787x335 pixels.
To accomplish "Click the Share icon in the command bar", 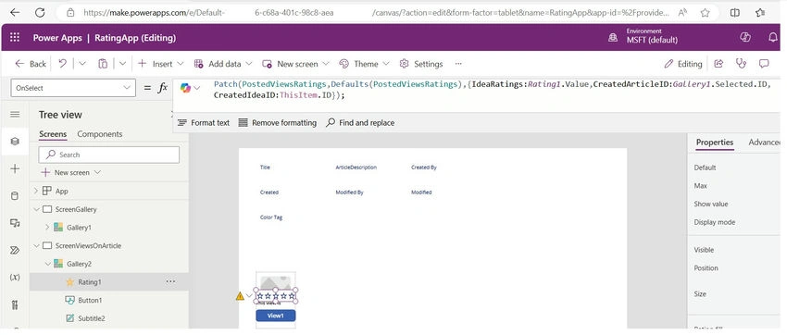I will pos(718,64).
